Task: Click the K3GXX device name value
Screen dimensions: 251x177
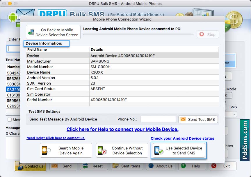Action: 97,72
